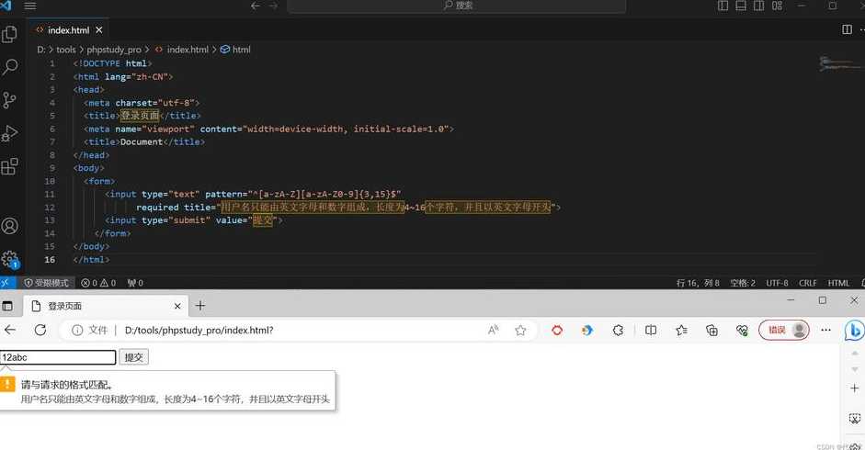Open the Favorites list in Edge
Viewport: 865px width, 450px height.
point(681,330)
